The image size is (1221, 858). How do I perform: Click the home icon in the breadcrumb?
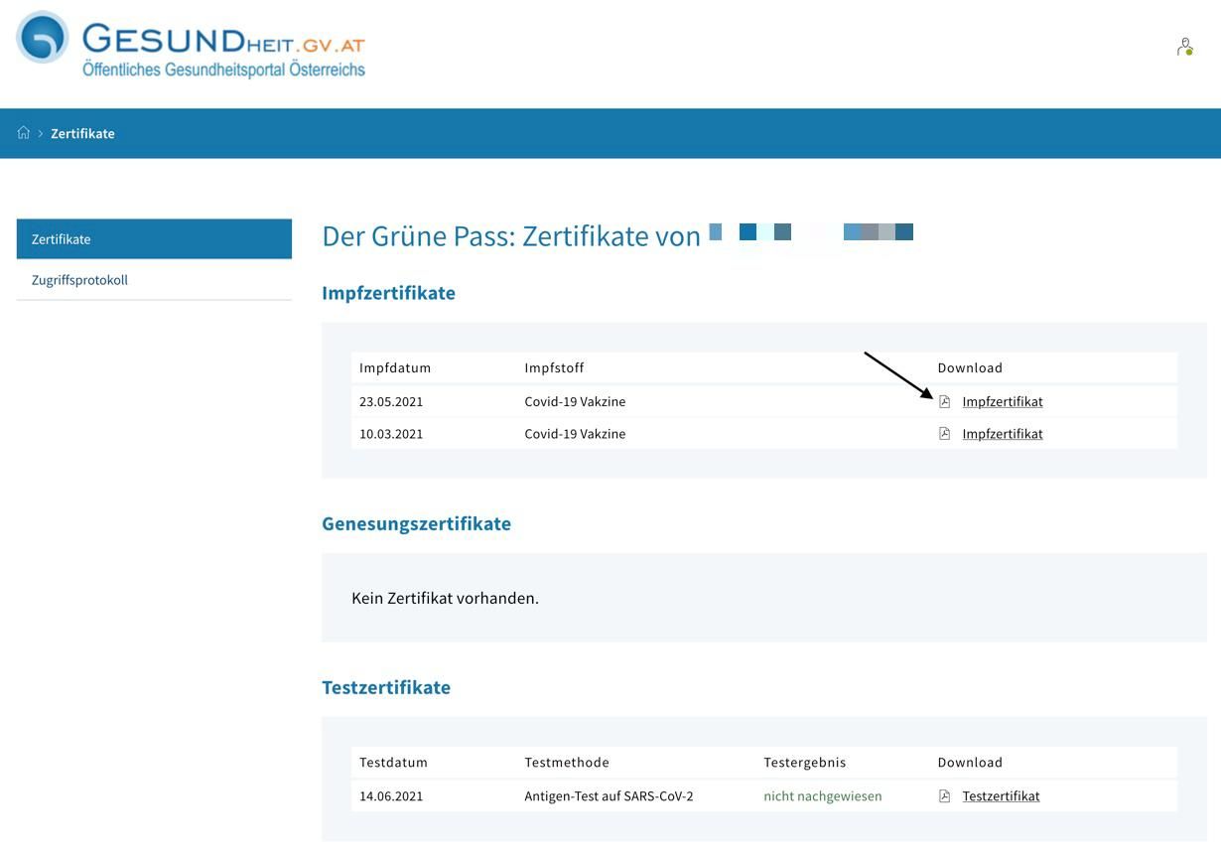22,132
